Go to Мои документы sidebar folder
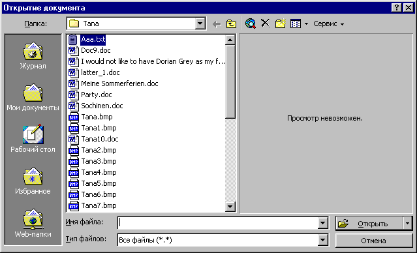 pyautogui.click(x=33, y=98)
